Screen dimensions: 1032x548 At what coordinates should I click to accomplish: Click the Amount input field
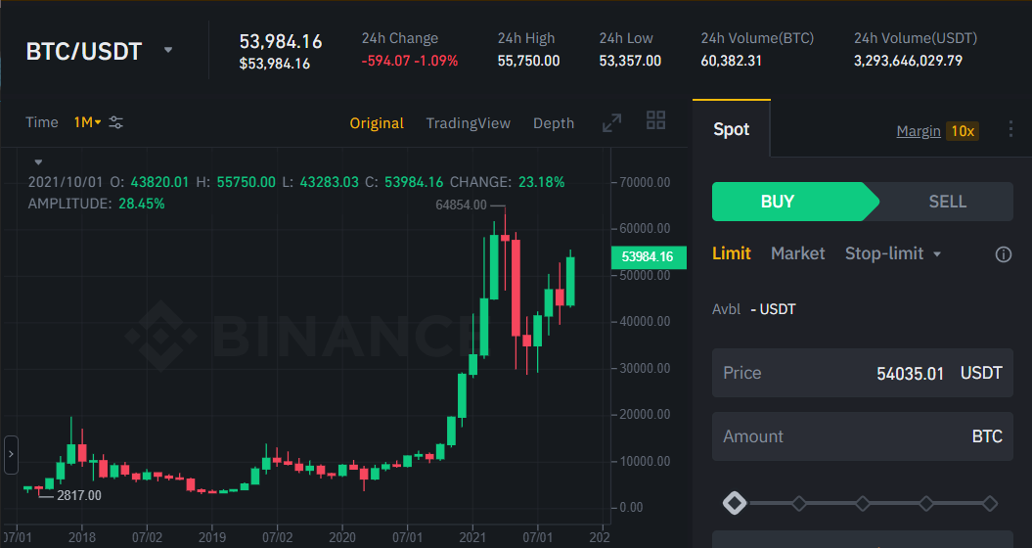(862, 436)
